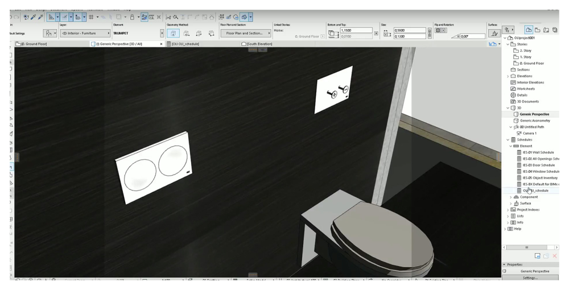Viewport: 569px width, 290px height.
Task: Click the size chain link icon
Action: (x=431, y=33)
